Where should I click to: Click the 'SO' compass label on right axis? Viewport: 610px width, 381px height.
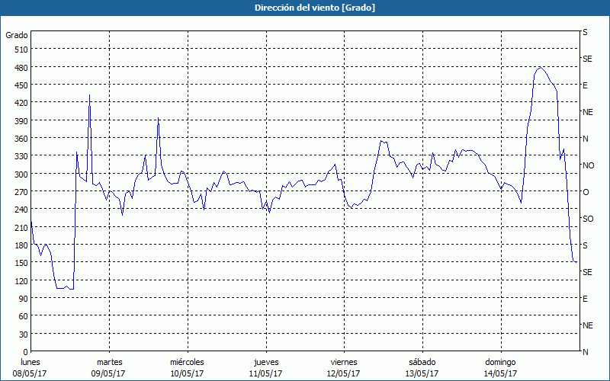coord(587,219)
